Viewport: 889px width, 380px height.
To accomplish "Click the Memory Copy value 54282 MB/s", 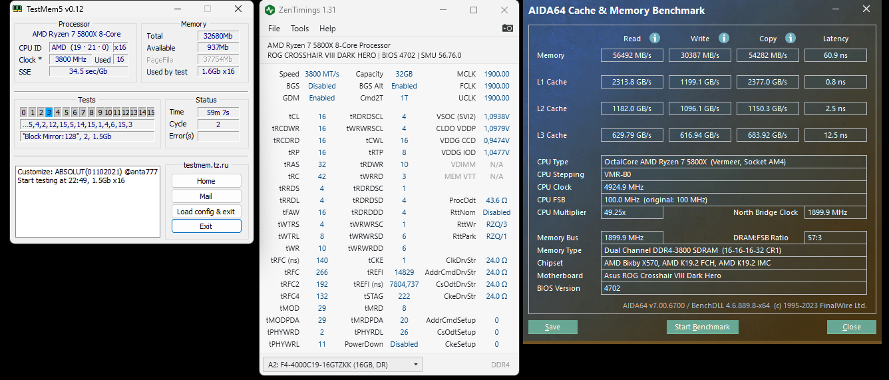I will pyautogui.click(x=768, y=55).
